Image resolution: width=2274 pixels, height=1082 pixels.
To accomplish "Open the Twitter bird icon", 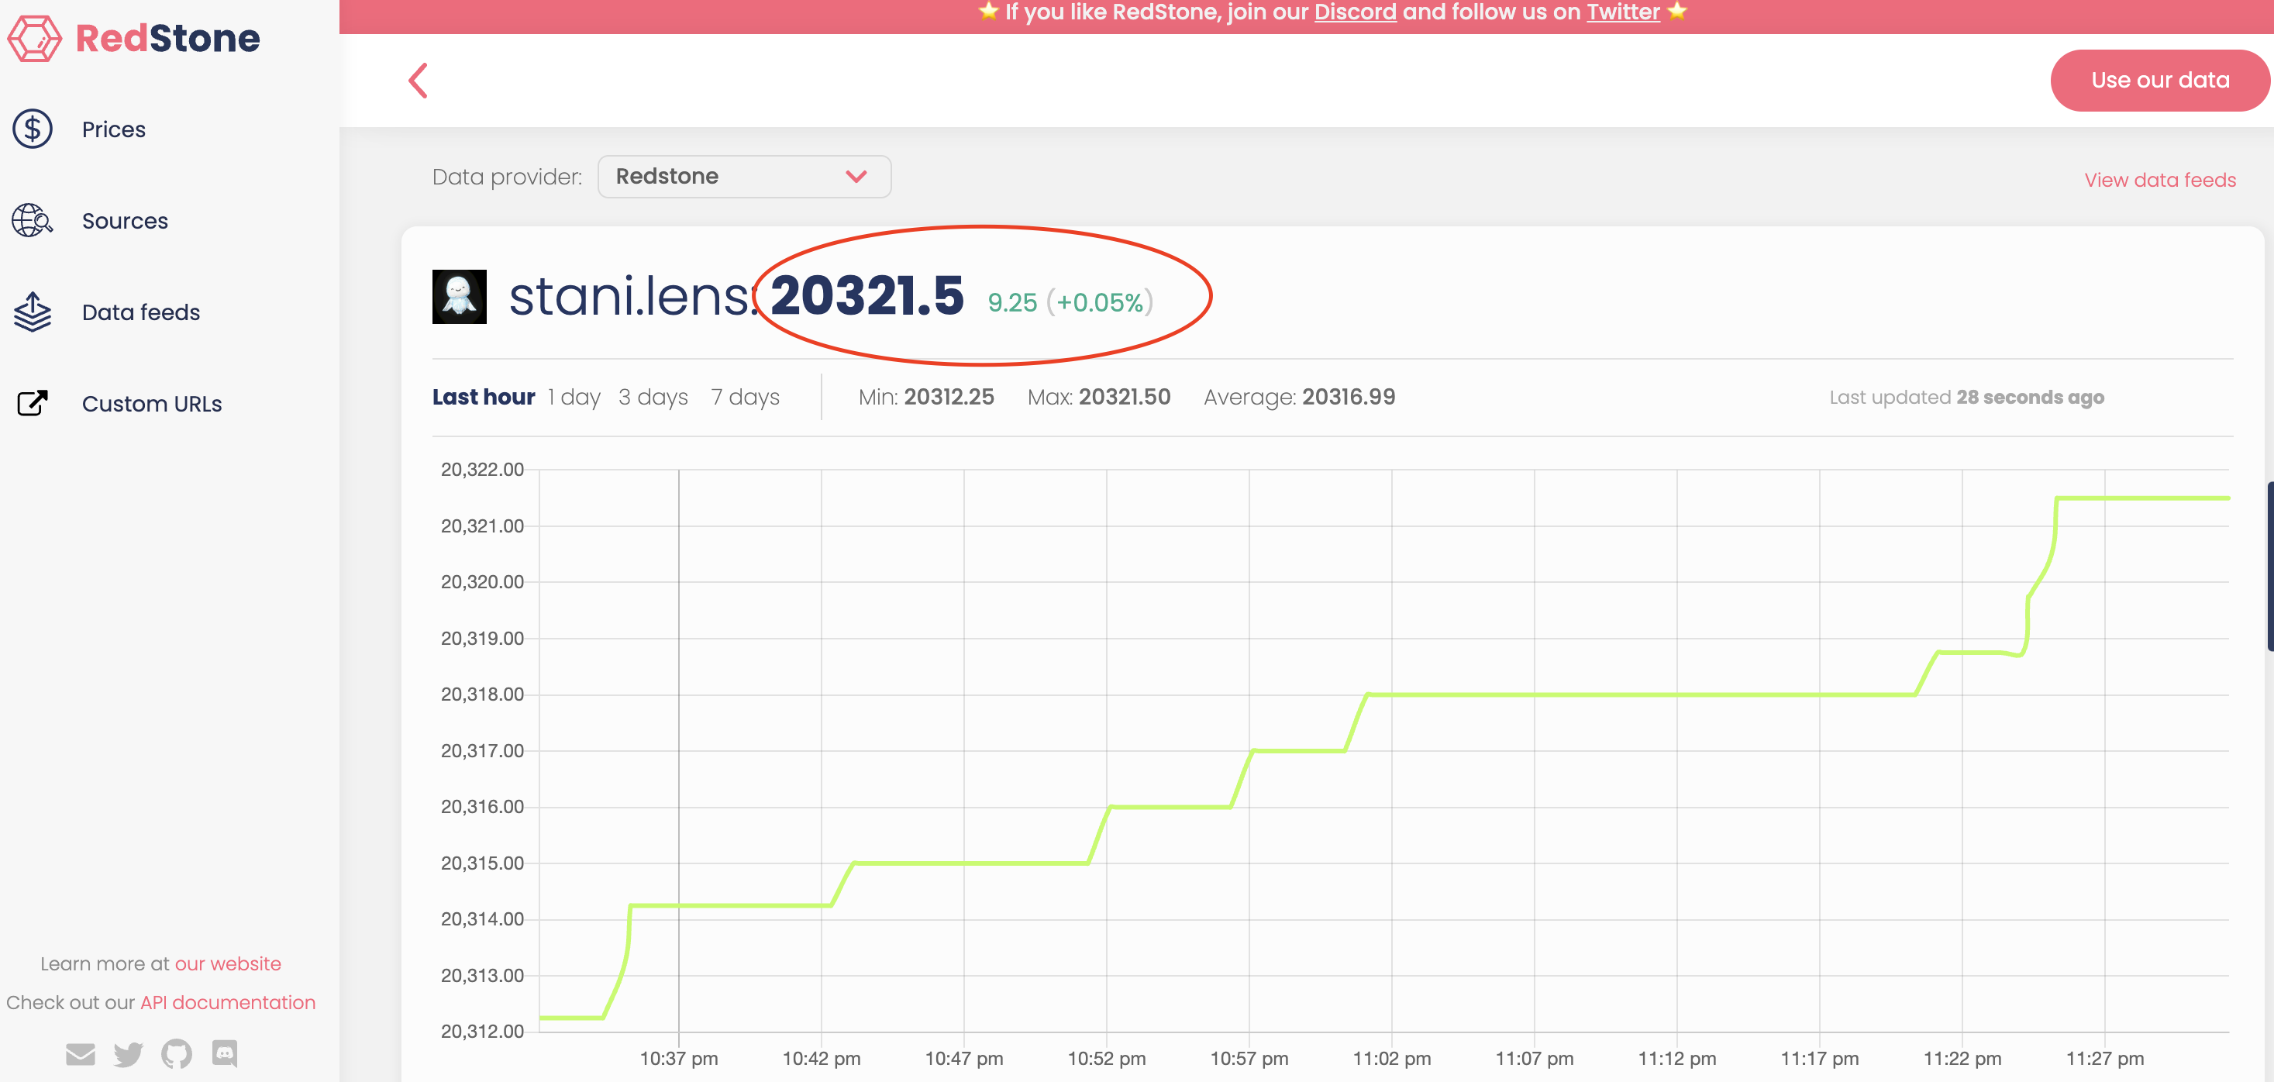I will 128,1054.
